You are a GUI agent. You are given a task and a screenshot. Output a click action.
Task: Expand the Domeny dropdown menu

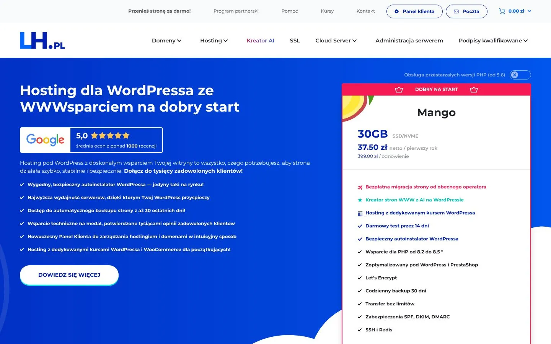pos(166,41)
